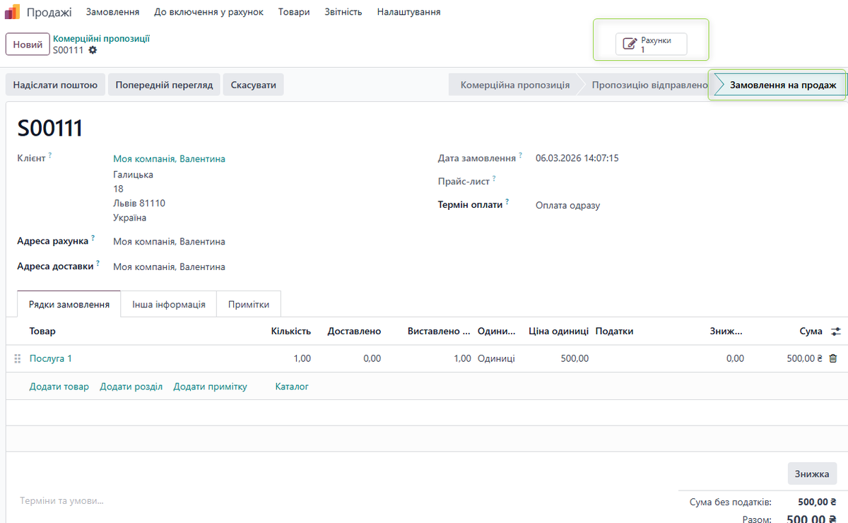The height and width of the screenshot is (523, 848).
Task: Grab the drag handle of Послуга 1 row
Action: point(18,359)
